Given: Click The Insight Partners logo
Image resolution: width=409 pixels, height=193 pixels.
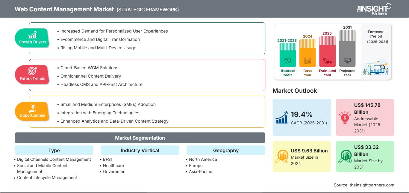Looking at the screenshot, I should click(374, 9).
